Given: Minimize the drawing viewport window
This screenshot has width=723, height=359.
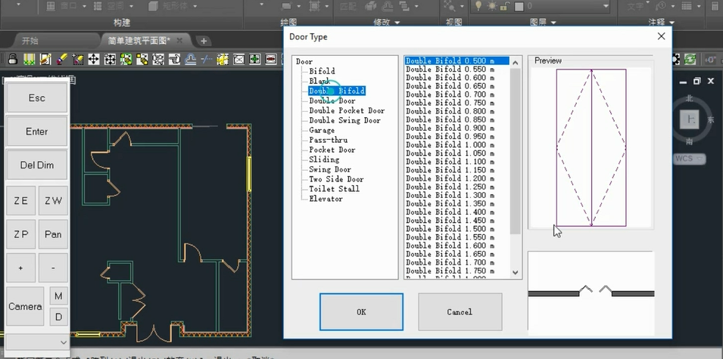Looking at the screenshot, I should point(684,82).
